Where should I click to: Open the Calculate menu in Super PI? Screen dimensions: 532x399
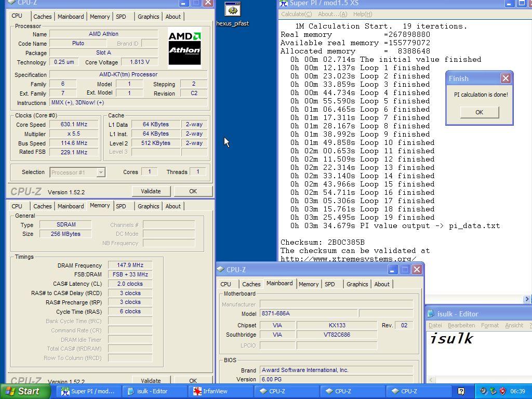(296, 14)
